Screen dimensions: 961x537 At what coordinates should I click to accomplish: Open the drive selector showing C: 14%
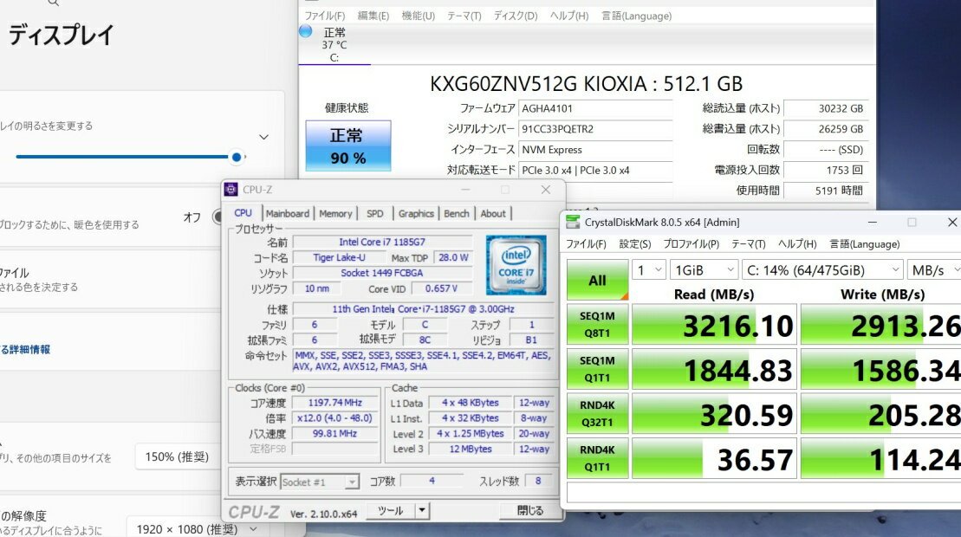click(x=821, y=270)
